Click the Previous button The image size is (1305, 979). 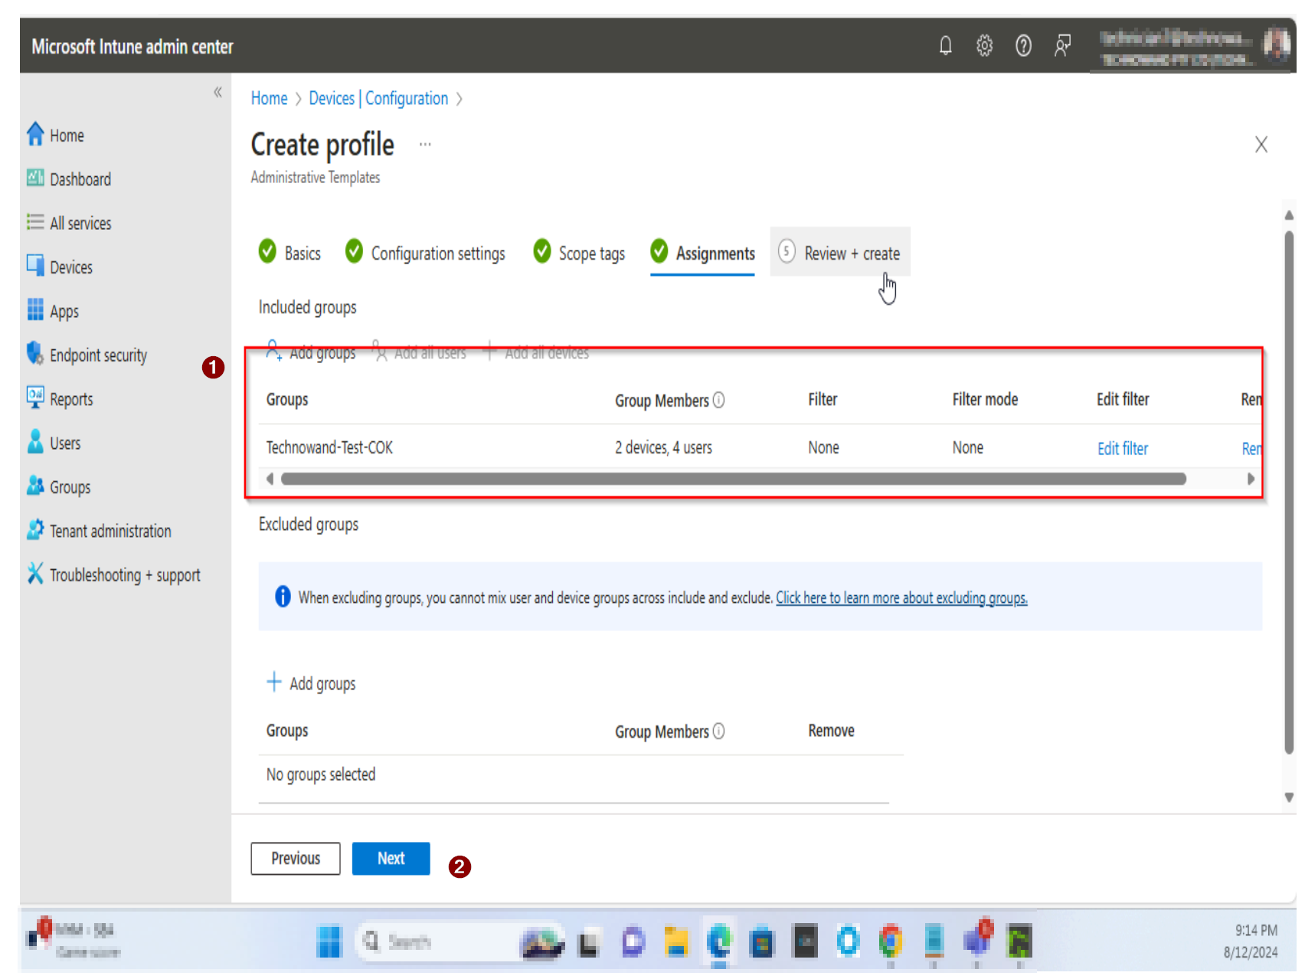coord(296,858)
